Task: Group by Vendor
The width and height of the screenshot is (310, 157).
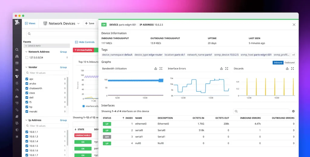Action: pos(63,67)
